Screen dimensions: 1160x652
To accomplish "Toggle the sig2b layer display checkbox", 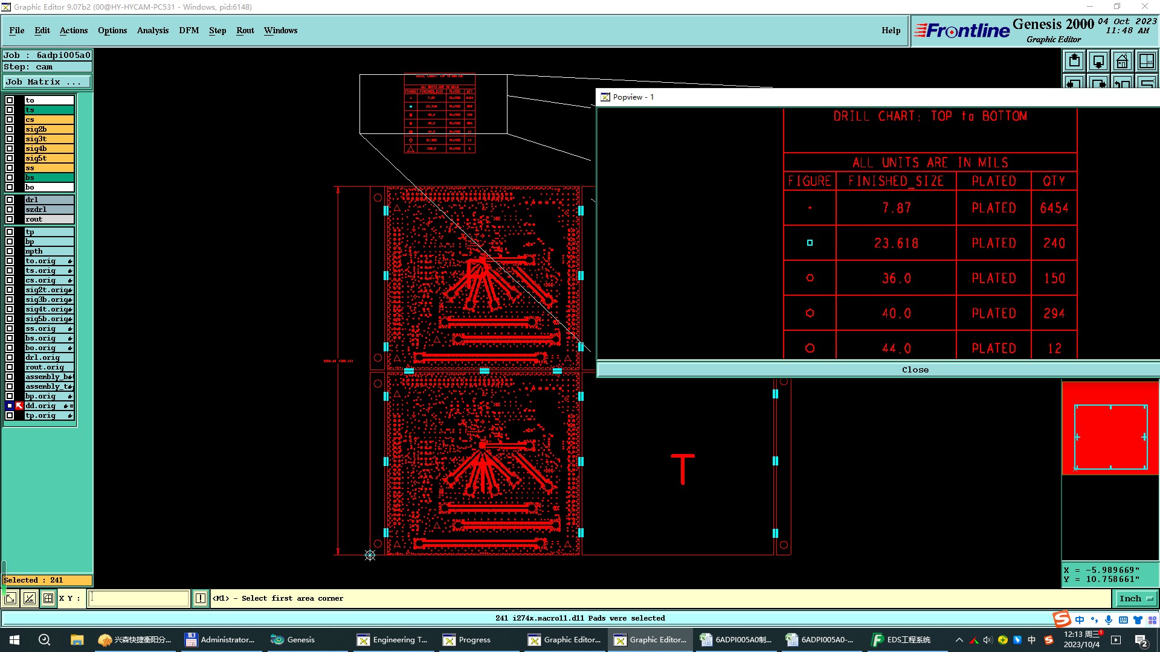I will tap(10, 129).
